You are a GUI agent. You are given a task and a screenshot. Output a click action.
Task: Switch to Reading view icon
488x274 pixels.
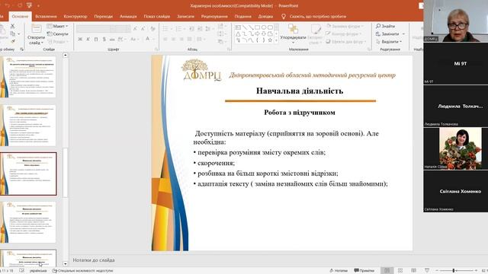point(413,271)
